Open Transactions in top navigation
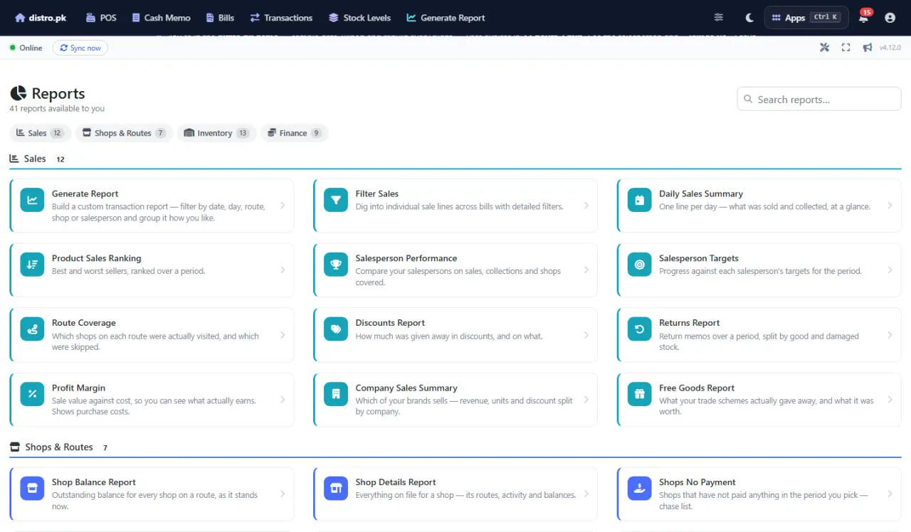 281,18
